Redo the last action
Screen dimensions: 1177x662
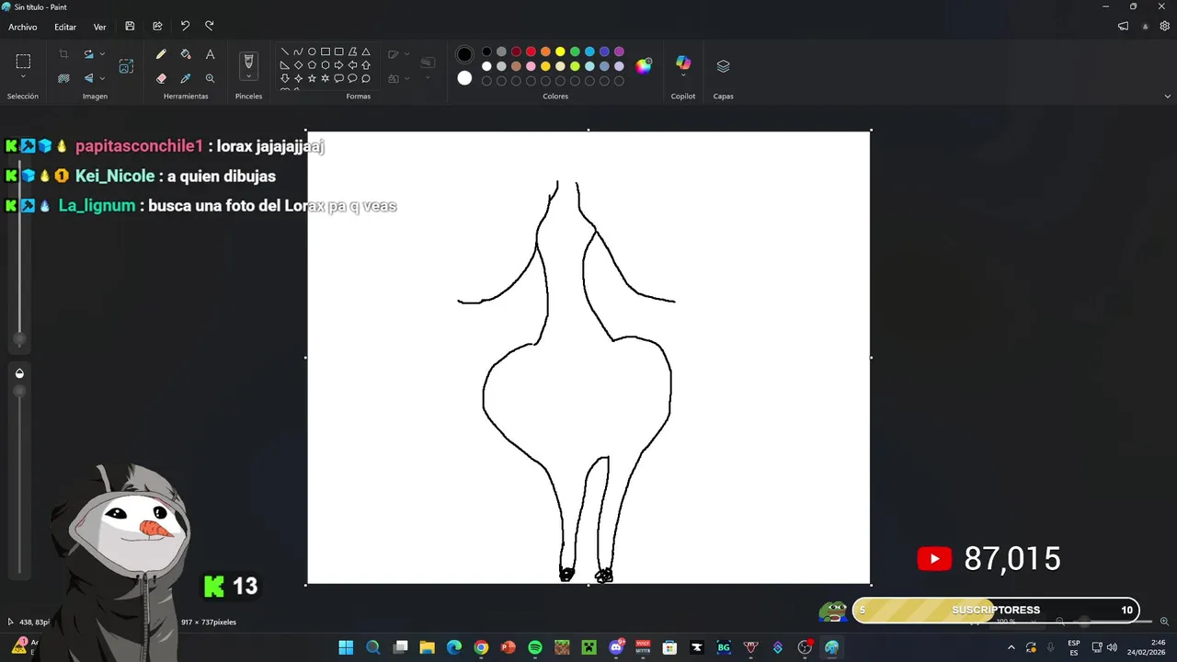point(210,27)
